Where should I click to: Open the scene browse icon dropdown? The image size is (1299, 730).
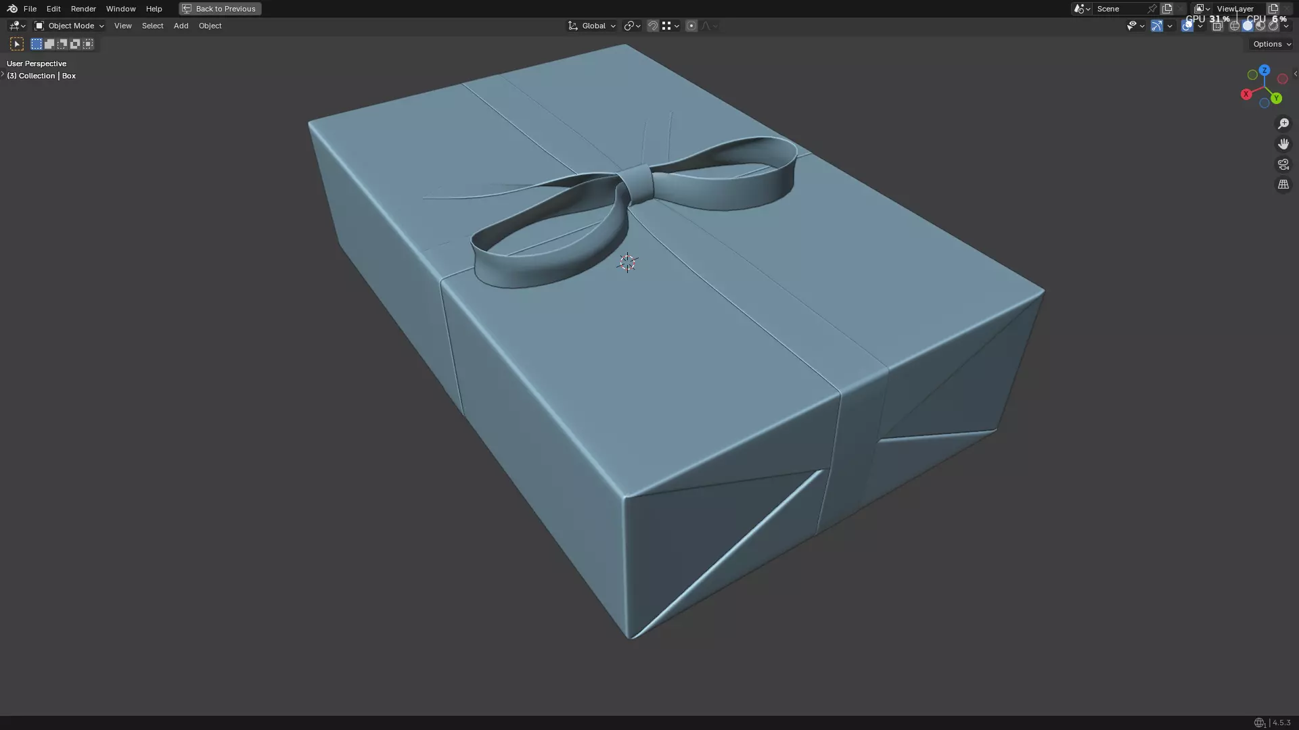(1082, 9)
